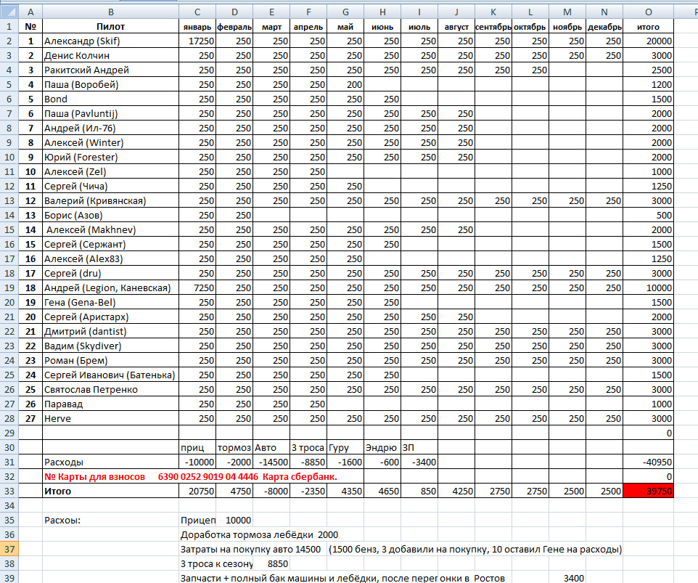Select cell 'Дмитрий (dantist)'

(110, 331)
